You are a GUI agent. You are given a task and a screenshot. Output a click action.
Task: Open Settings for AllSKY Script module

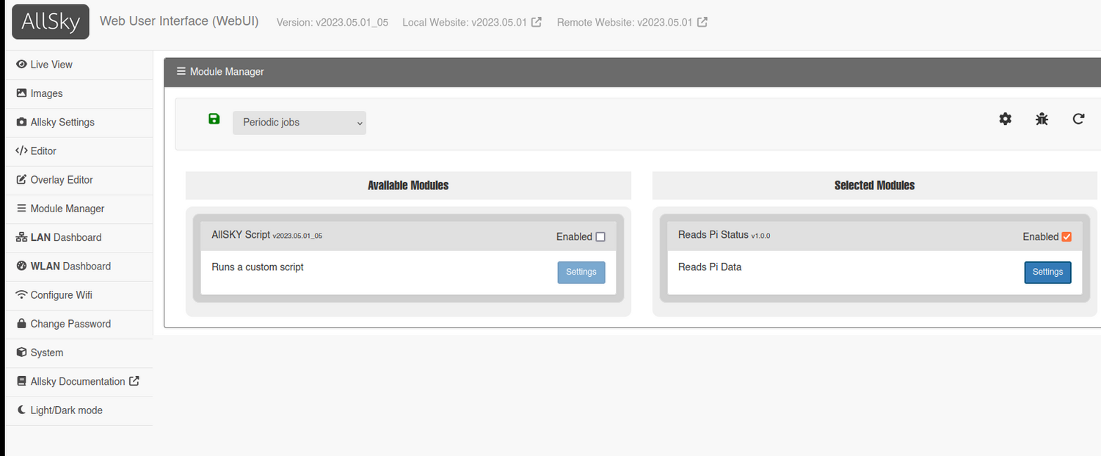pos(581,272)
